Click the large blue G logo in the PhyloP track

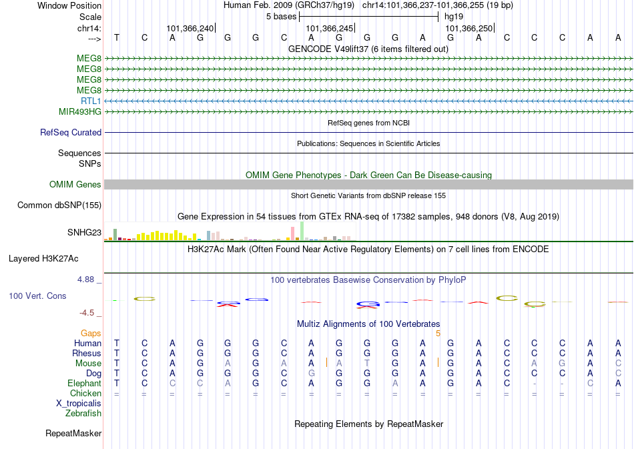[368, 304]
